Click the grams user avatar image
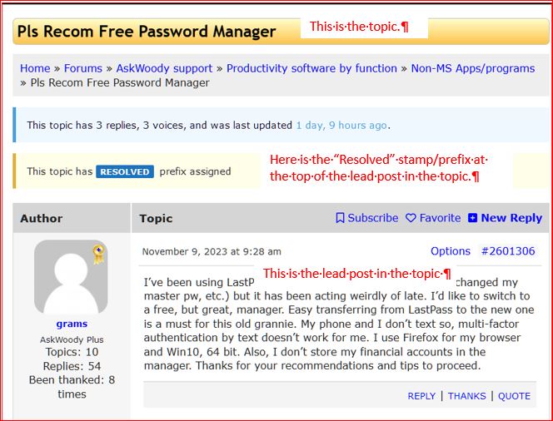553x421 pixels. (x=72, y=277)
